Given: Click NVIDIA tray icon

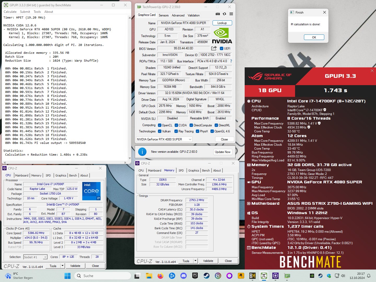Looking at the screenshot, I should pos(312,276).
